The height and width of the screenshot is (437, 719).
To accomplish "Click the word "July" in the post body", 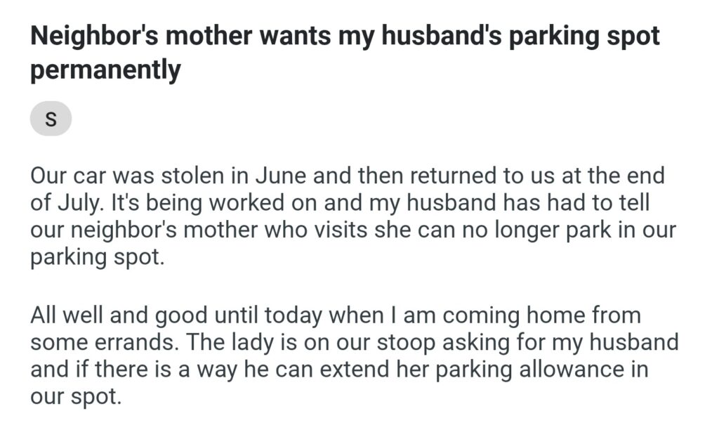I will (77, 203).
